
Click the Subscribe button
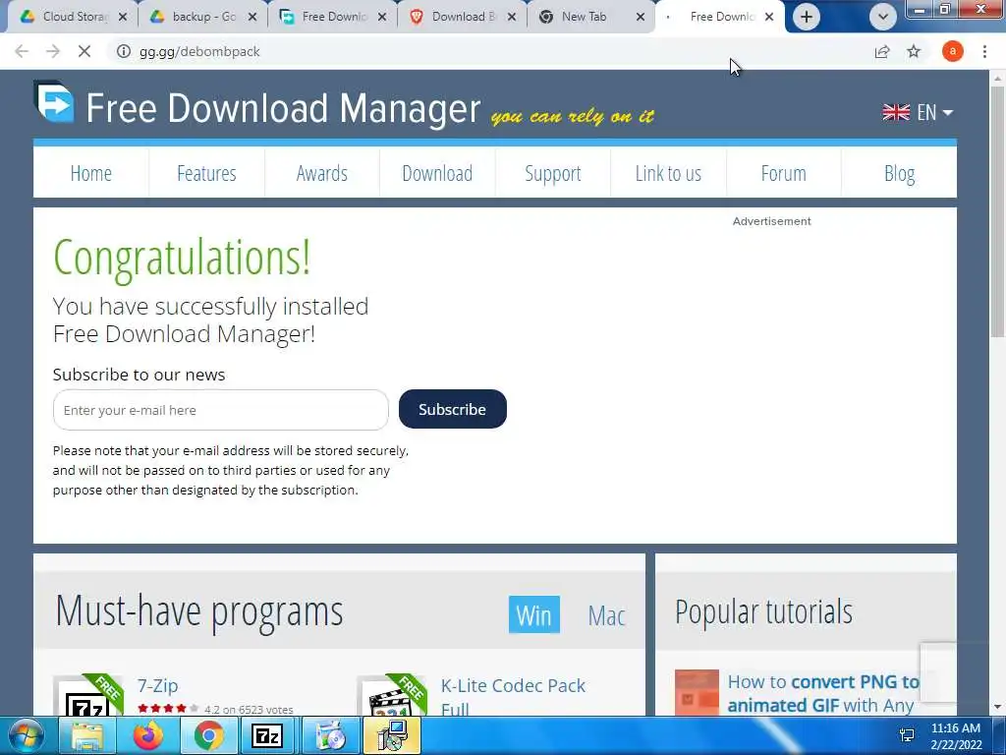coord(452,409)
